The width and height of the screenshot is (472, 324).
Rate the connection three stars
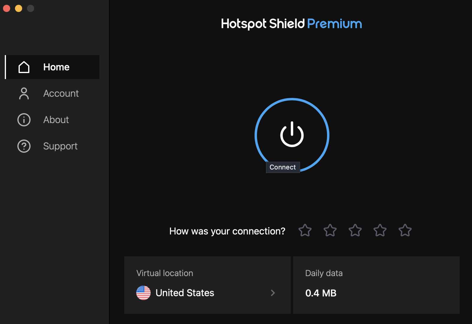tap(355, 231)
